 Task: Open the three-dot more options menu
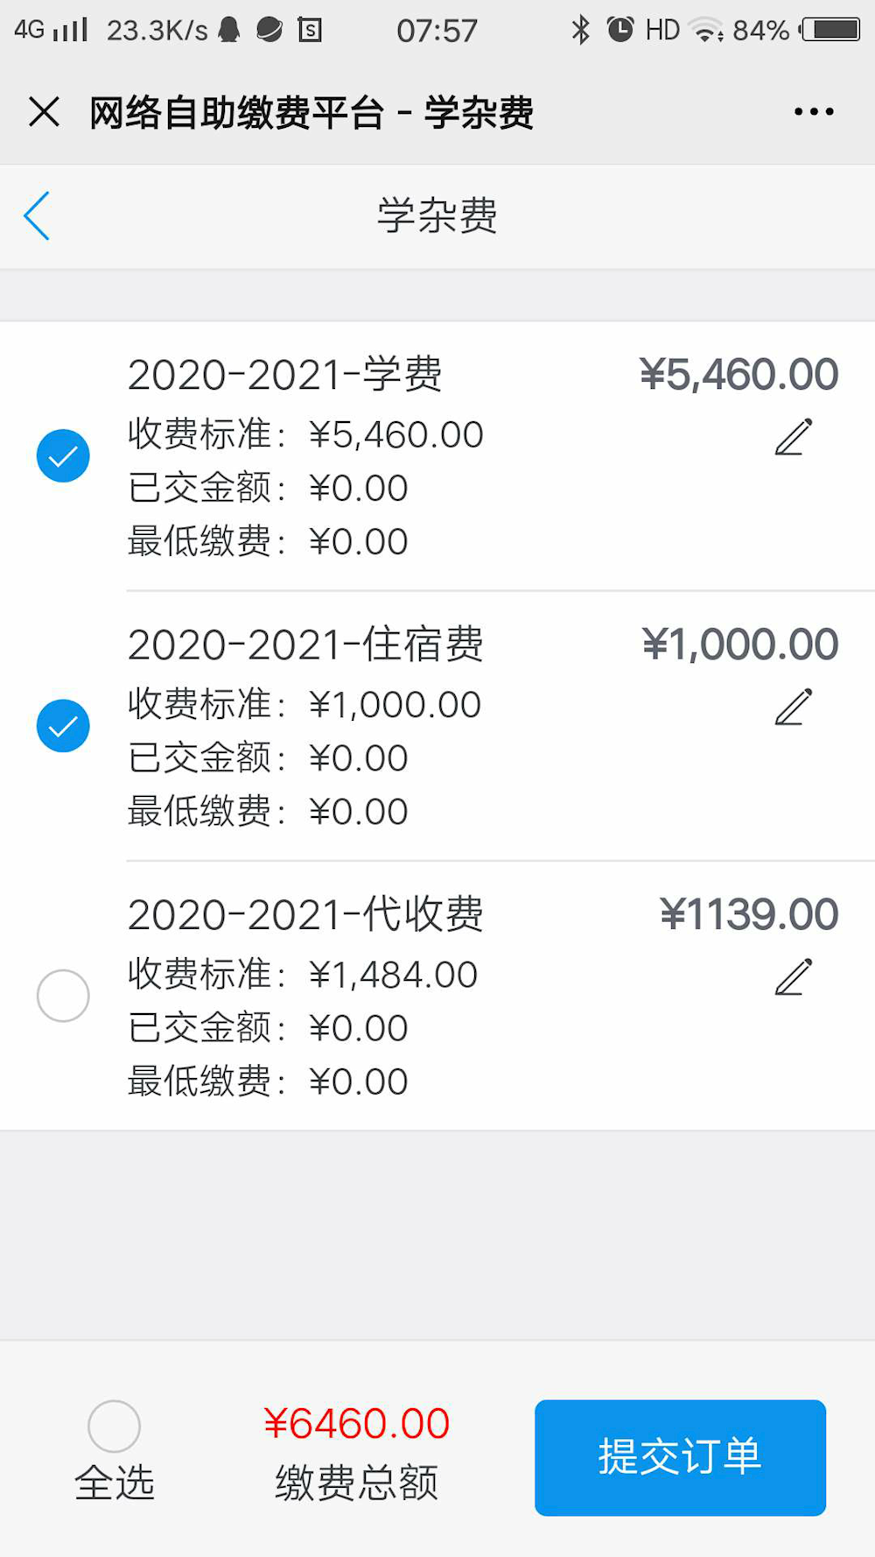[x=813, y=112]
